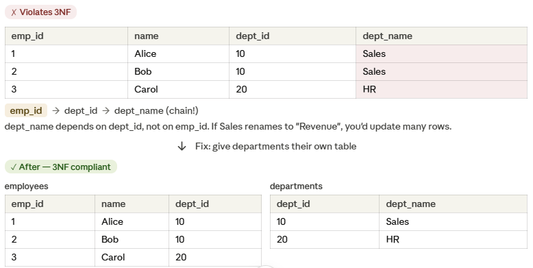Select Carol in the employees table
Screen dimensions: 533x268
pos(132,258)
